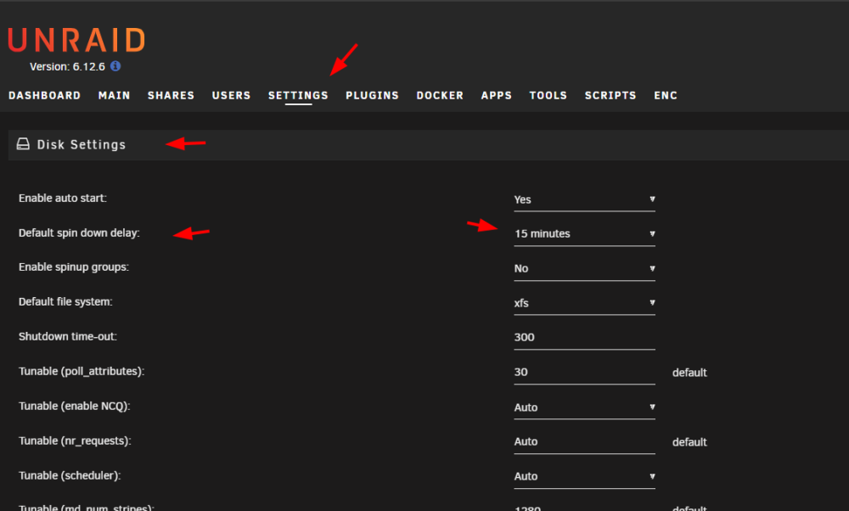Click the Default spin down delay label
This screenshot has width=849, height=511.
point(79,233)
